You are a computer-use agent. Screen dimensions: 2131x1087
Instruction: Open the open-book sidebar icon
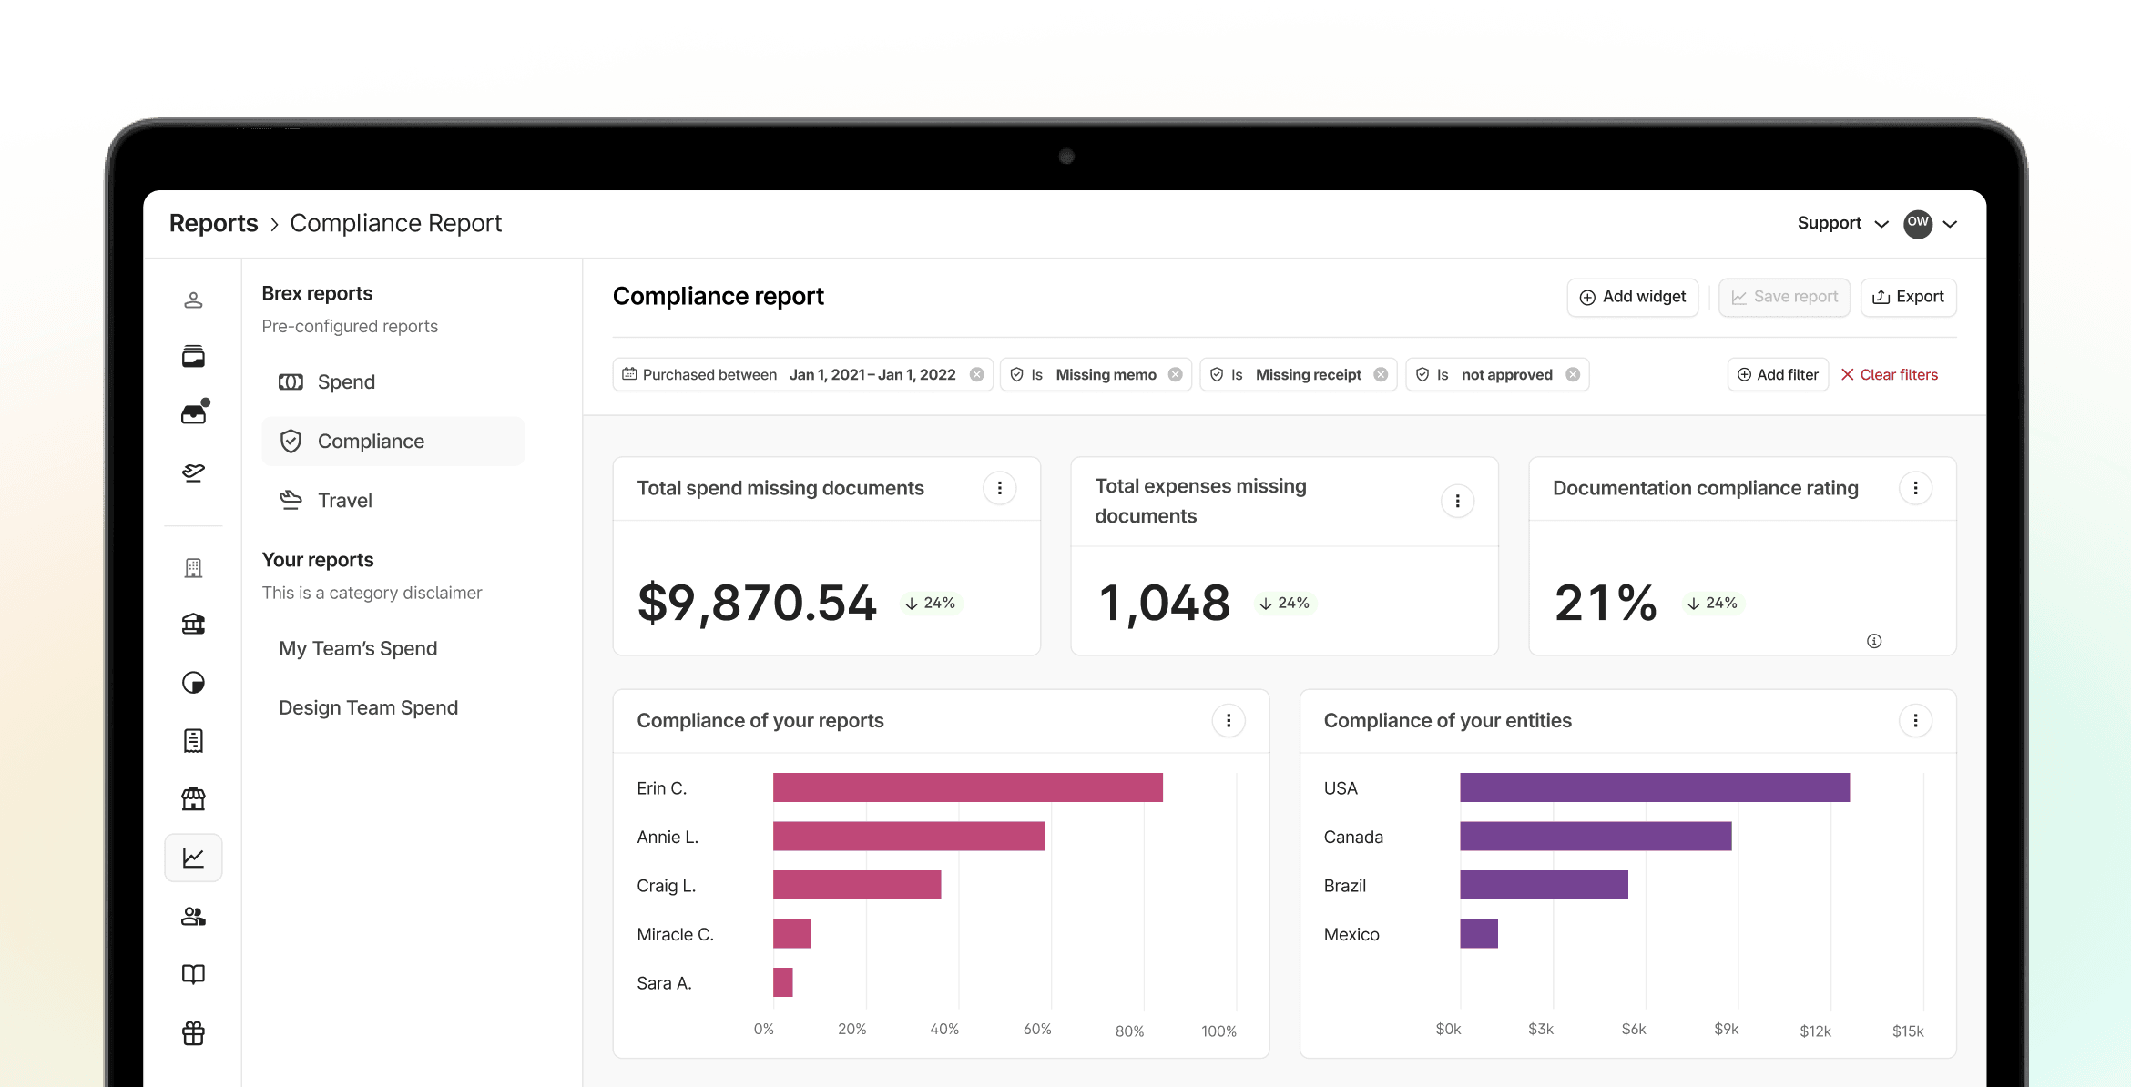pos(193,975)
